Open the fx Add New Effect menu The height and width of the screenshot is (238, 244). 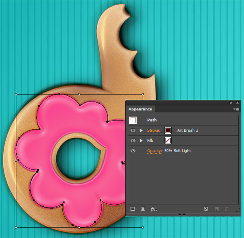[154, 209]
